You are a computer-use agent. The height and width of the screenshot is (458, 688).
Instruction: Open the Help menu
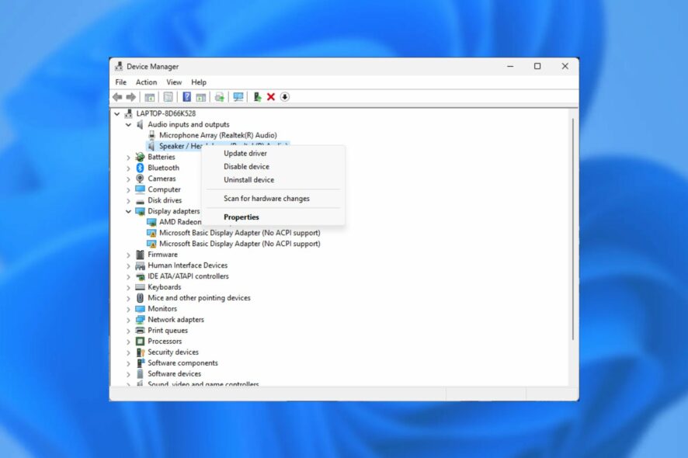click(x=198, y=82)
